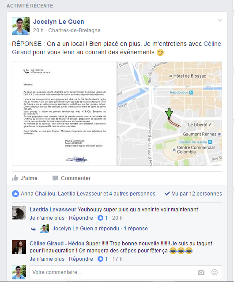This screenshot has width=234, height=282.
Task: Click the Votre commentaire input field
Action: [x=113, y=272]
